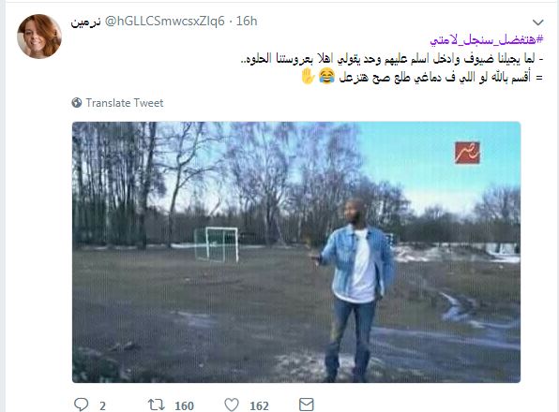Select the Translate Tweet link

(125, 103)
